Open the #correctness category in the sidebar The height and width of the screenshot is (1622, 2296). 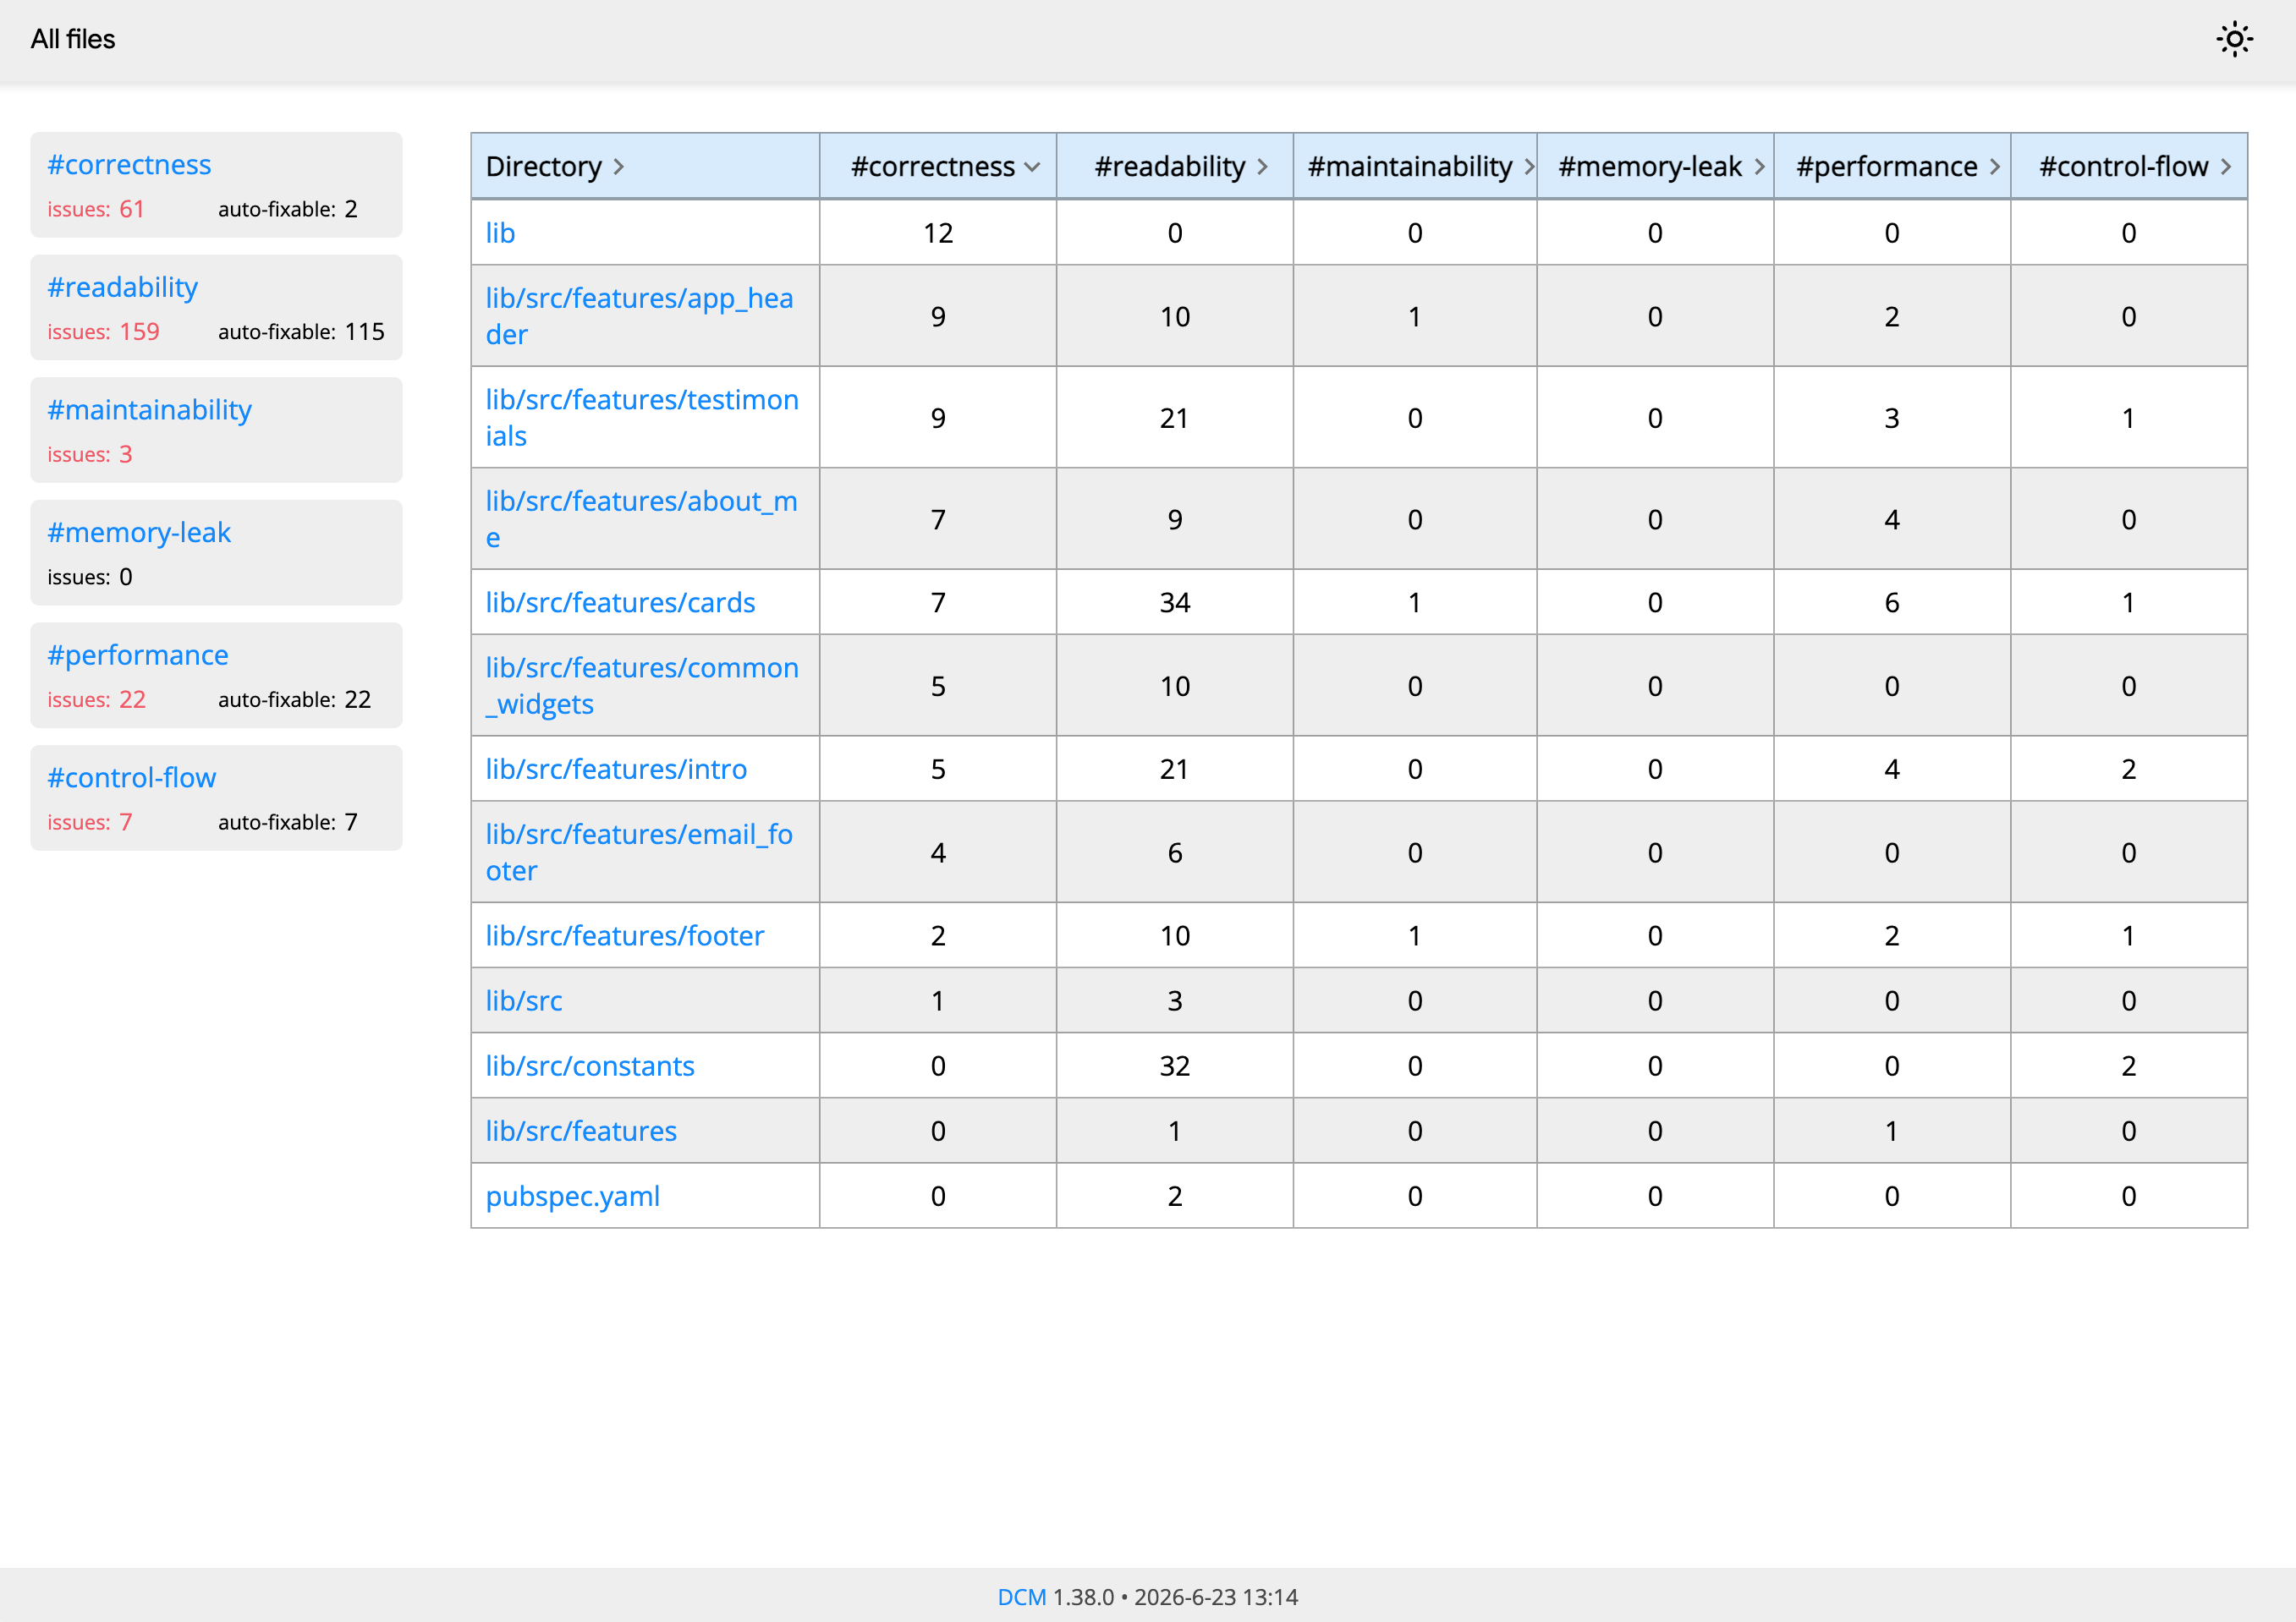tap(129, 164)
